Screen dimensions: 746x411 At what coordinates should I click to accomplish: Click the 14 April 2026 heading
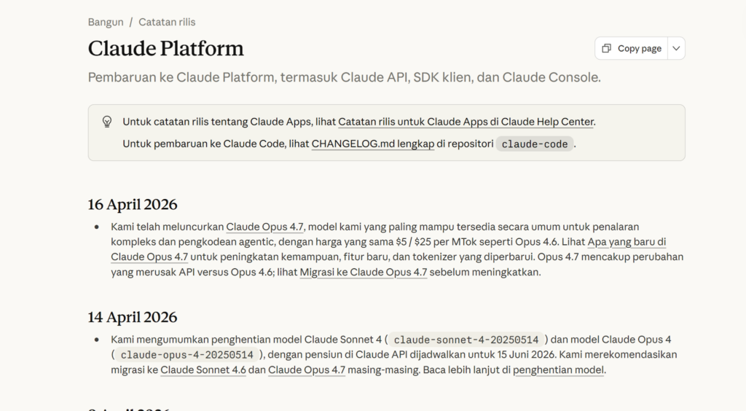(133, 317)
